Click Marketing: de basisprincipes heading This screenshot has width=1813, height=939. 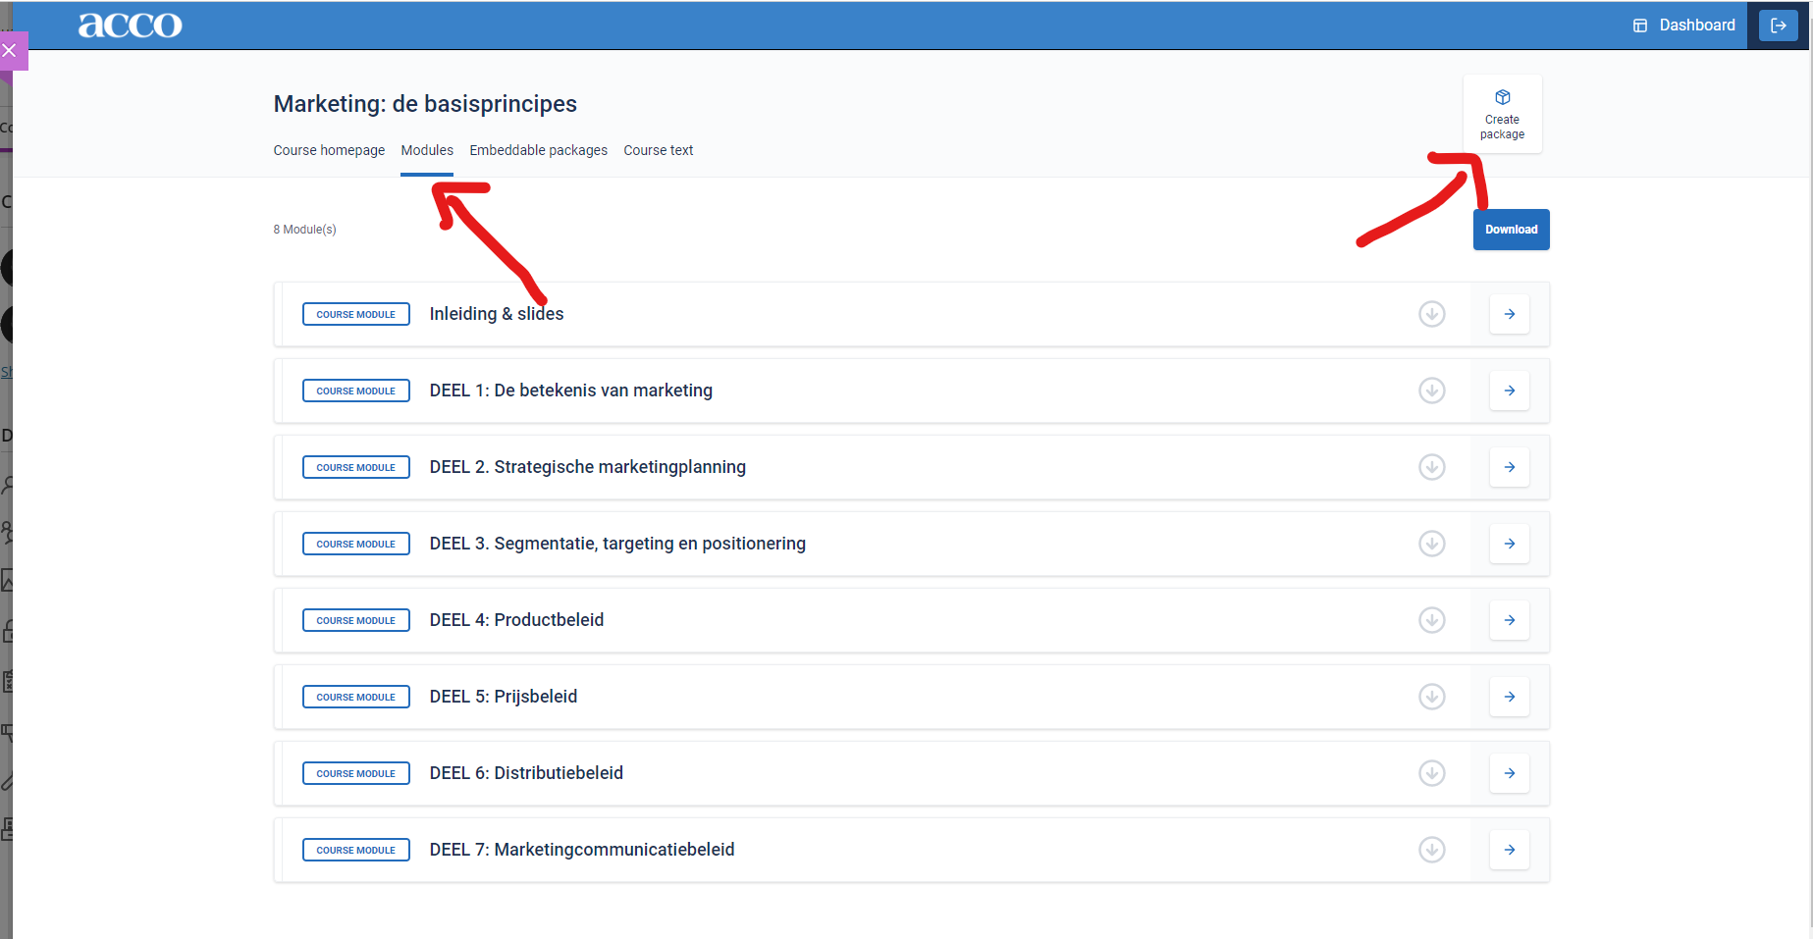point(425,104)
